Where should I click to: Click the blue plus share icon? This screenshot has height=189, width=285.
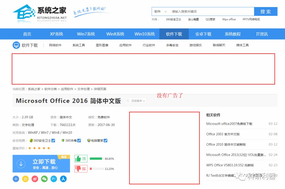(16, 179)
